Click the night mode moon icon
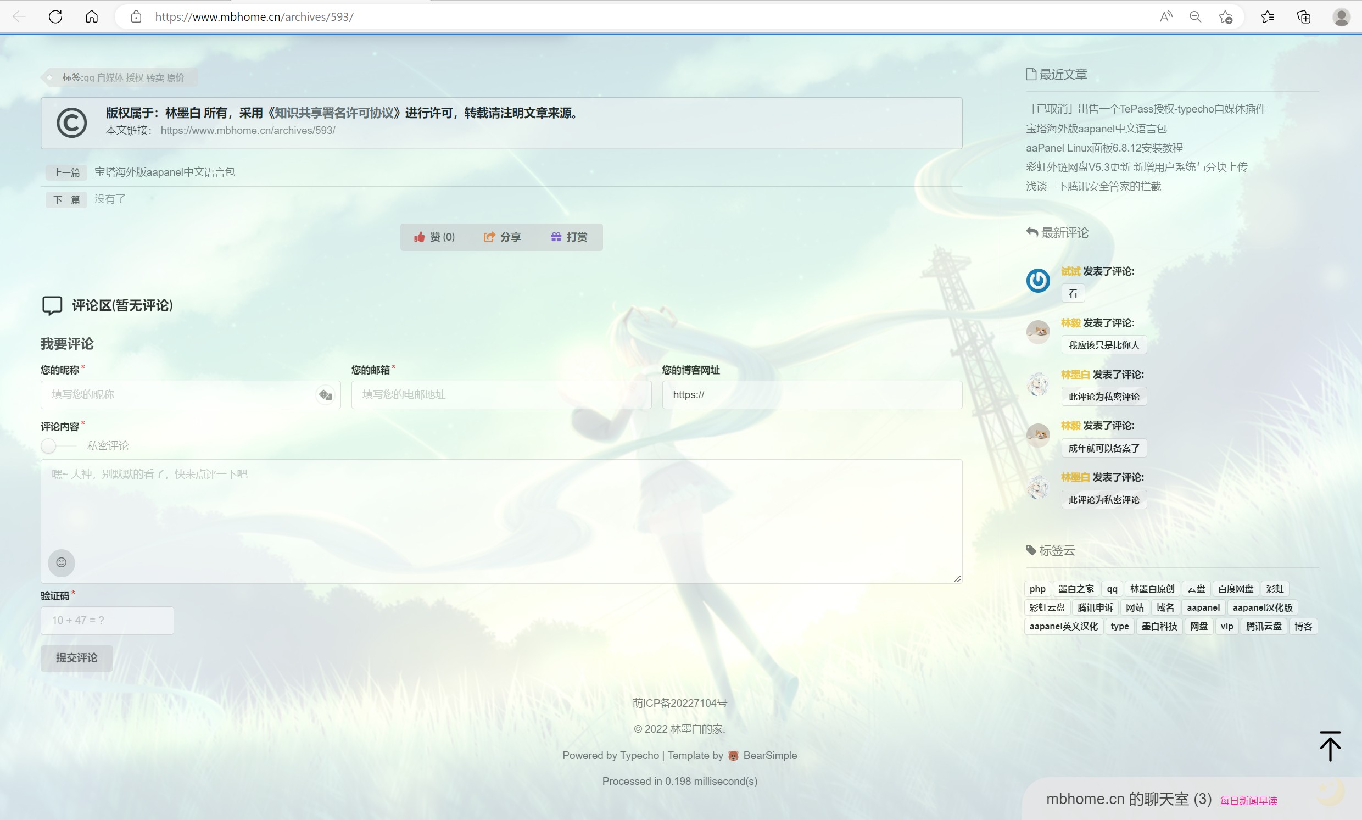The width and height of the screenshot is (1362, 820). [x=1330, y=794]
